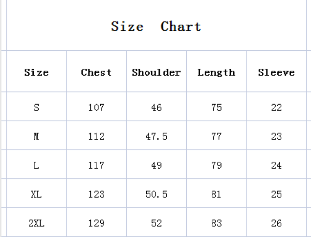Click the shoulder value 49
This screenshot has height=237, width=311.
[156, 164]
